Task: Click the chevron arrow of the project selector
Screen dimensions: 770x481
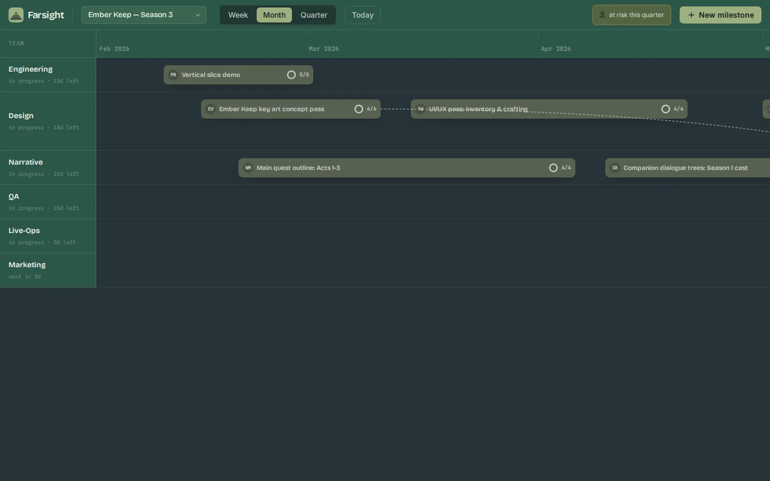Action: [x=198, y=15]
